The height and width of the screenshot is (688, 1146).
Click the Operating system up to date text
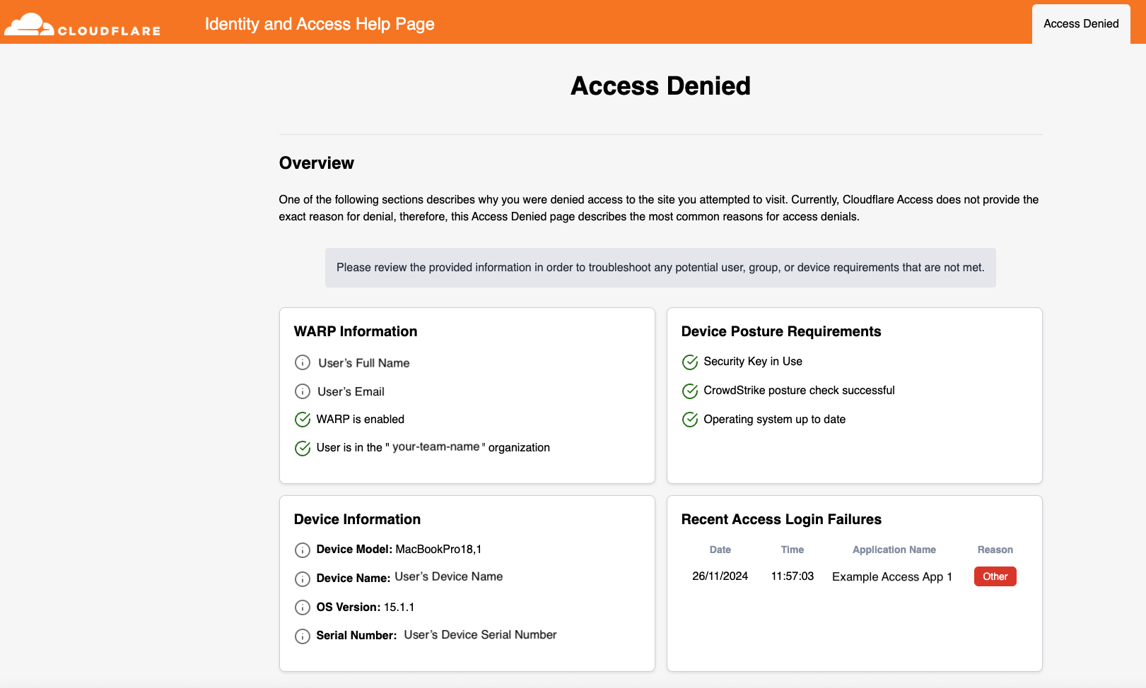[x=774, y=420]
